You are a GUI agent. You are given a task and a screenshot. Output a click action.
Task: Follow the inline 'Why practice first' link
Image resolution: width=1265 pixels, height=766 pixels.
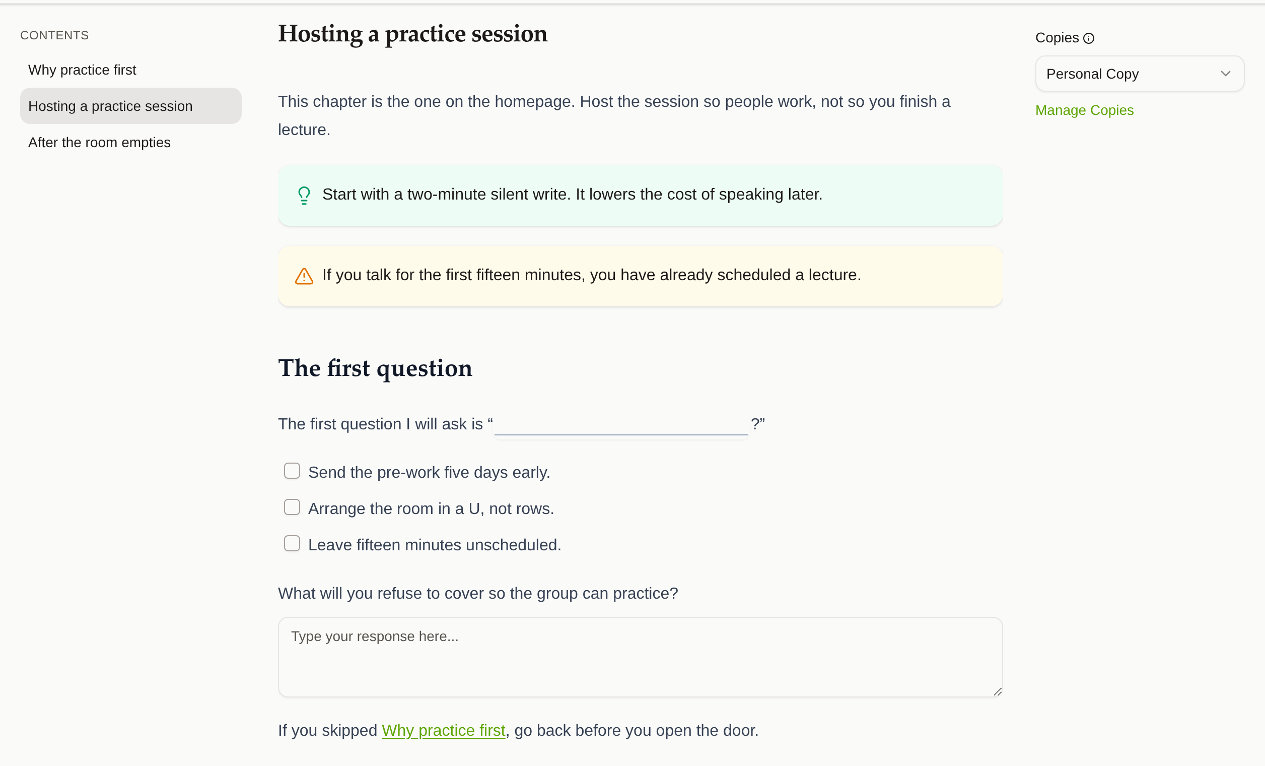click(x=444, y=730)
